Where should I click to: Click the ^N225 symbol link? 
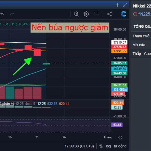tap(144, 14)
